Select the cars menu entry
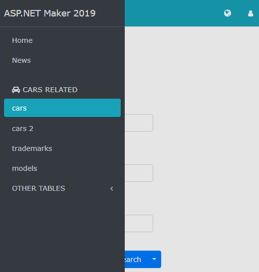Image resolution: width=259 pixels, height=272 pixels. coord(62,108)
